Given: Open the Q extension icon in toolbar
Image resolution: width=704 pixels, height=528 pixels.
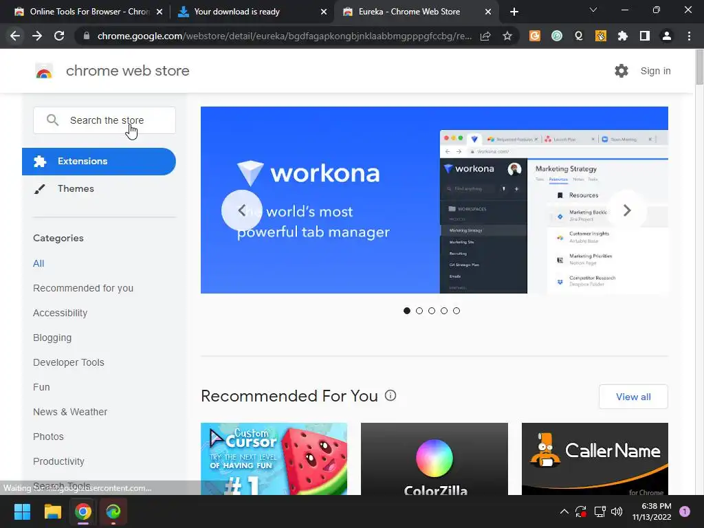Looking at the screenshot, I should point(579,36).
